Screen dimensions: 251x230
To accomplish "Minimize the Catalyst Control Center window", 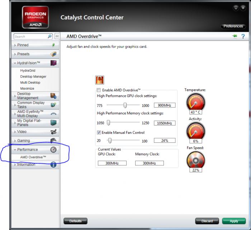I will click(x=236, y=8).
